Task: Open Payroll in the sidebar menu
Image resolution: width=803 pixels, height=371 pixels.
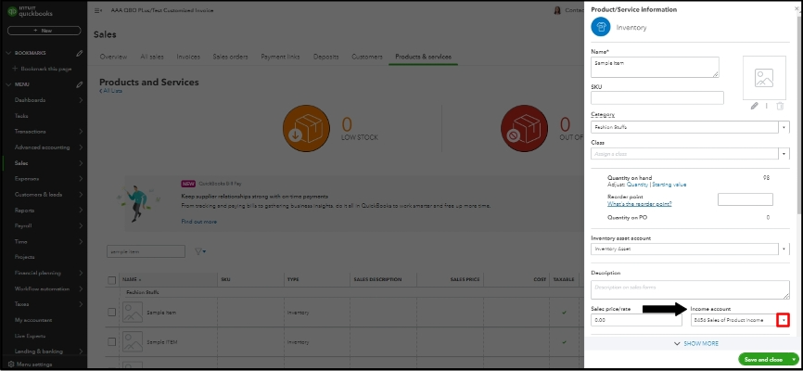Action: 23,226
